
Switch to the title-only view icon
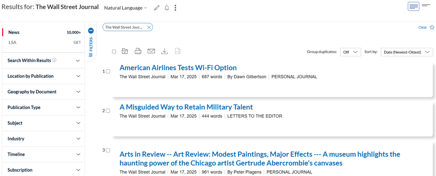tap(426, 5)
